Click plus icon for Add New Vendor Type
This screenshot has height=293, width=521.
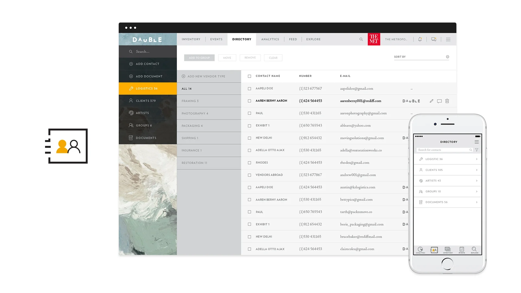point(183,77)
